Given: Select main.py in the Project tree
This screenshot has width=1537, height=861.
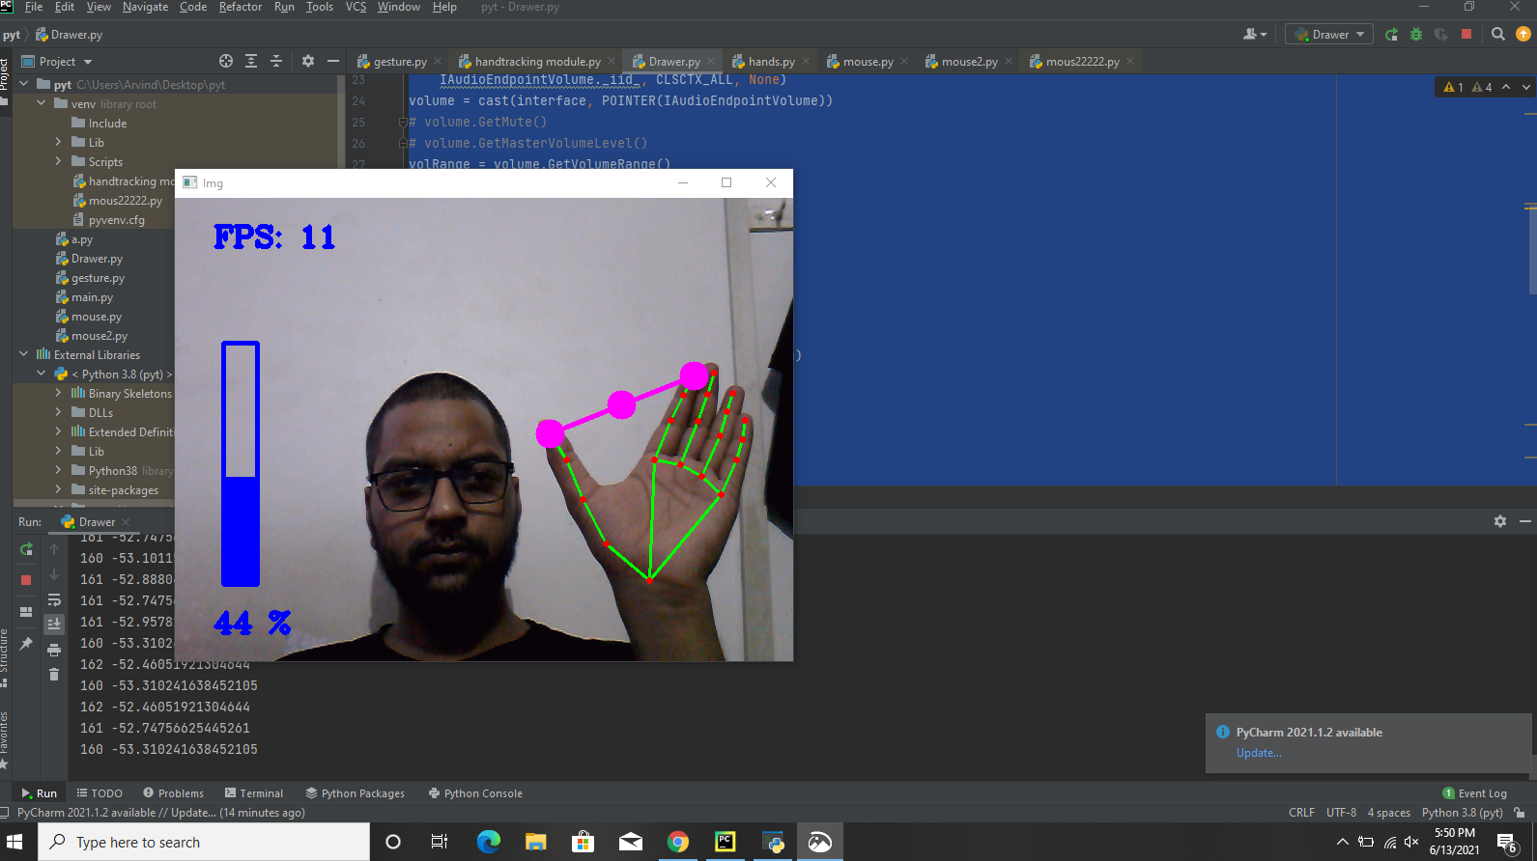Looking at the screenshot, I should tap(92, 297).
